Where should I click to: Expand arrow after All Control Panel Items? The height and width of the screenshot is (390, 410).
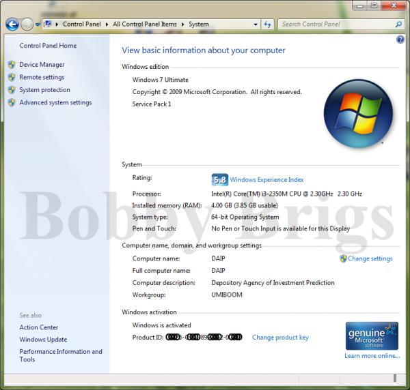(x=182, y=25)
